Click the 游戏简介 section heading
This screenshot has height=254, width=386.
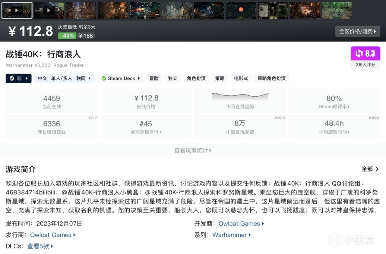click(21, 169)
